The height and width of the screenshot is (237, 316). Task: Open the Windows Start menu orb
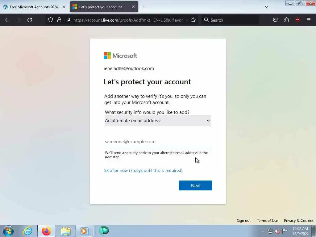[8, 231]
